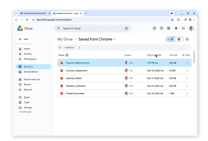This screenshot has width=208, height=141.
Task: Show the details info panel
Action: click(187, 39)
